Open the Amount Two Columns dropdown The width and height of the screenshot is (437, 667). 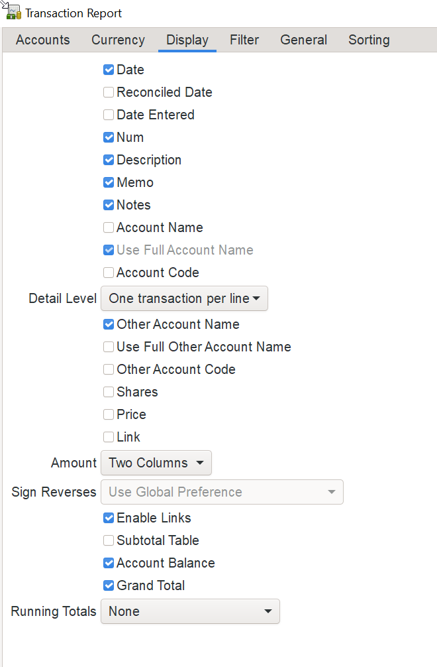coord(156,463)
